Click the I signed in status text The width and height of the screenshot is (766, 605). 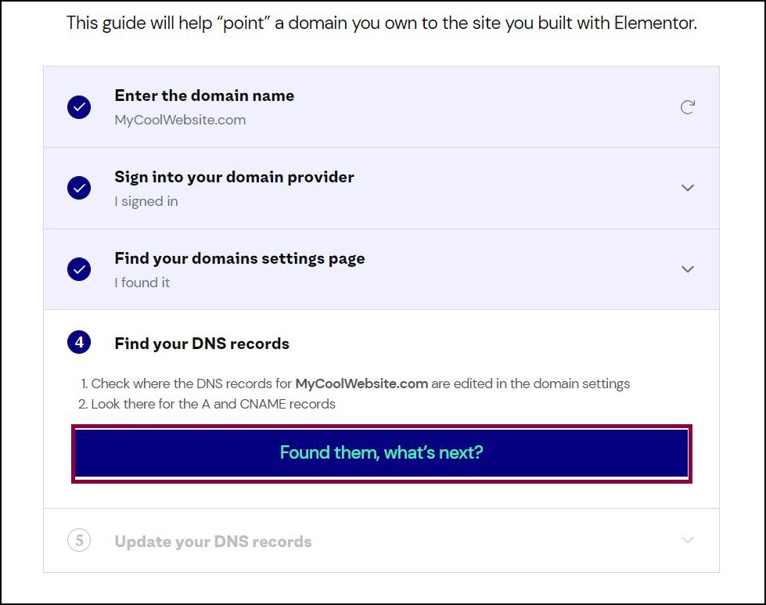(146, 201)
